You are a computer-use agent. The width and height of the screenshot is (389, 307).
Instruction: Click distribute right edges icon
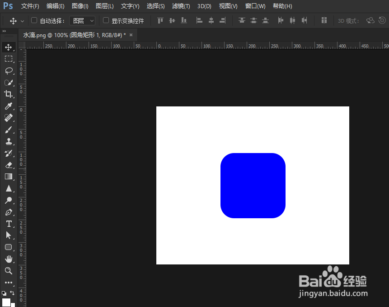(305, 20)
